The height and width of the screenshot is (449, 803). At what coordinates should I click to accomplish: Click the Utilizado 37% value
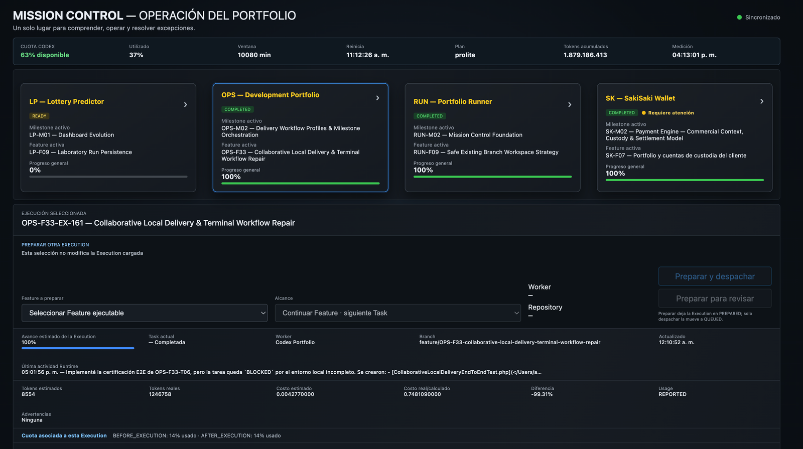click(136, 55)
